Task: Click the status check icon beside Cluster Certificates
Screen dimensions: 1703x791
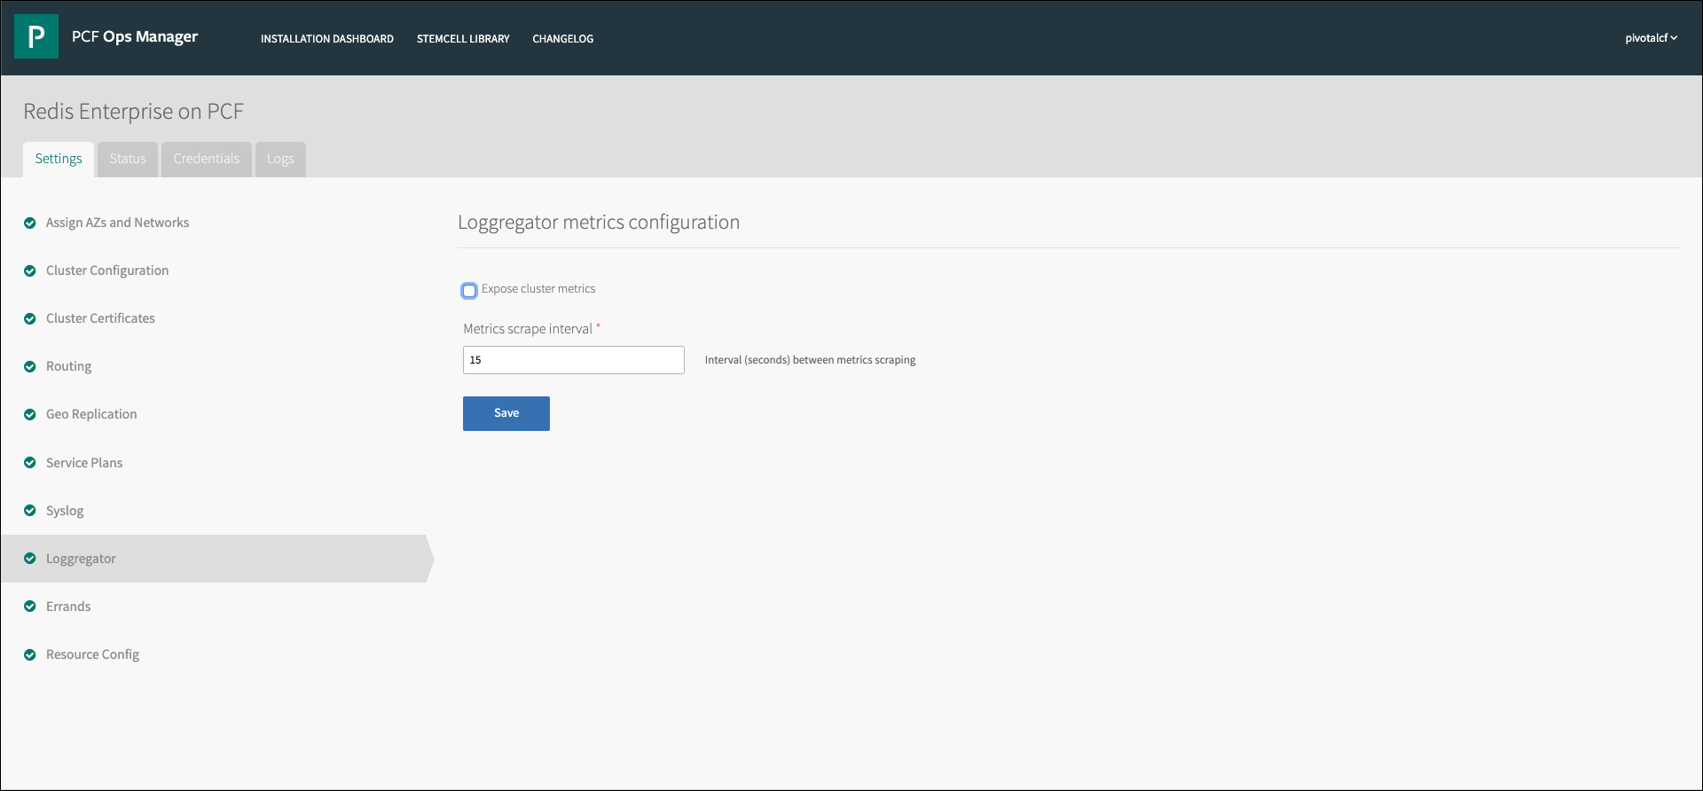Action: (30, 319)
